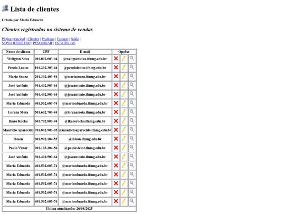Click the name cell 'Weligton Silva'
The width and height of the screenshot is (285, 214).
(18, 59)
